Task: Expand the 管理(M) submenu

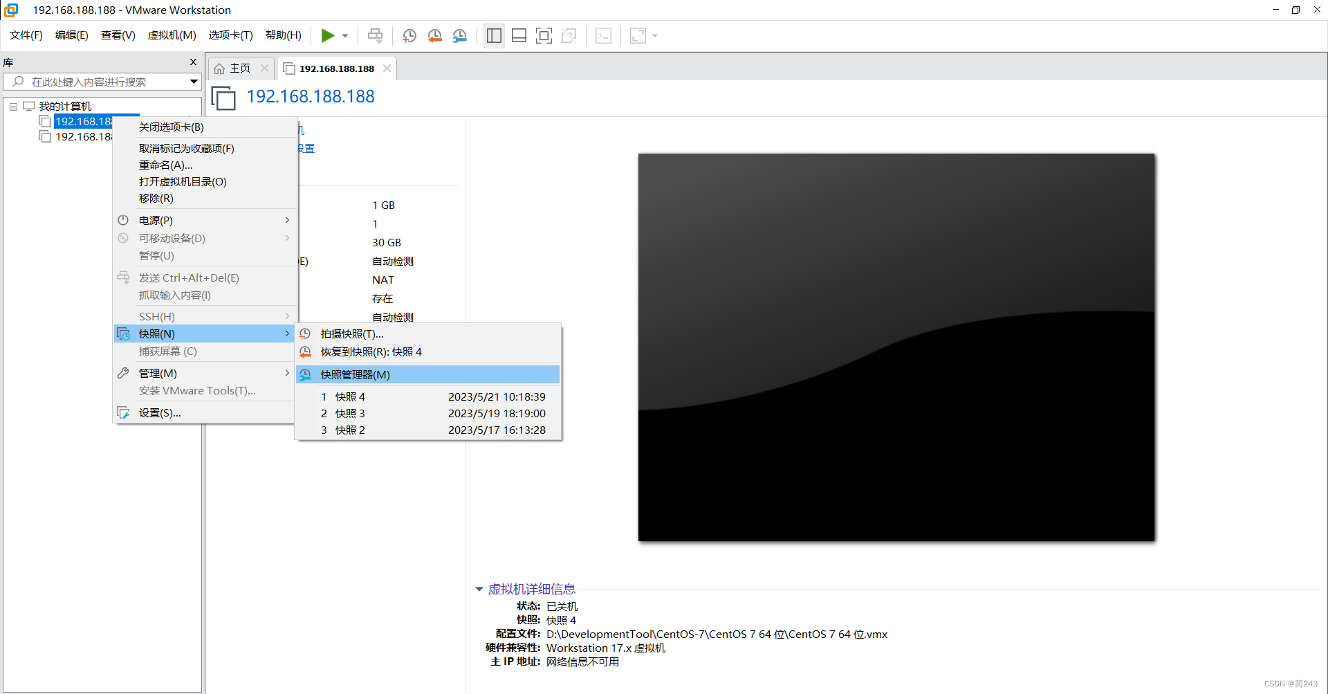Action: (x=205, y=374)
